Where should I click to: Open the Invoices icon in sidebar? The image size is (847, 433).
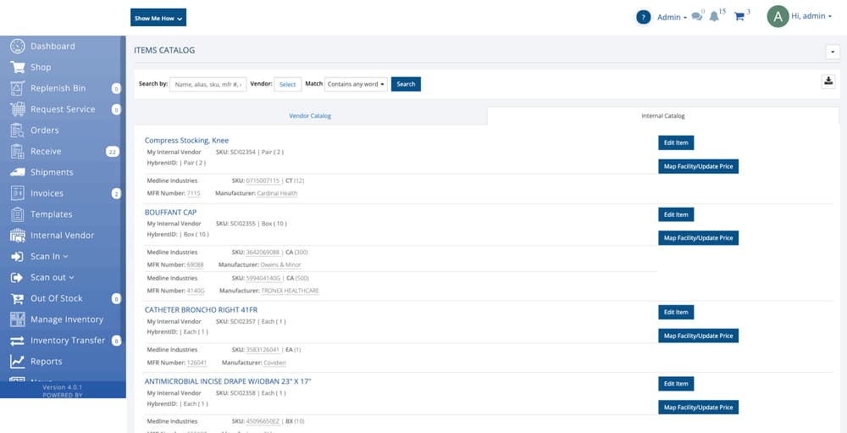pyautogui.click(x=17, y=193)
